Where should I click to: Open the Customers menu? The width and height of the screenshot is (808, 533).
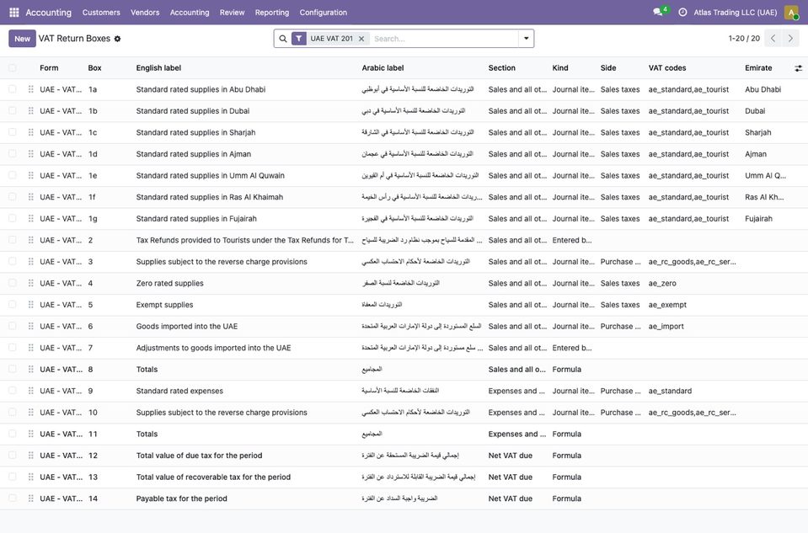coord(101,13)
